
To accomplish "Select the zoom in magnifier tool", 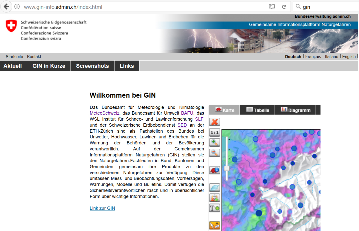I will [x=214, y=143].
